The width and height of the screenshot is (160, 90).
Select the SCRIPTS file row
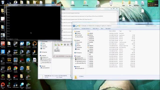point(111,53)
